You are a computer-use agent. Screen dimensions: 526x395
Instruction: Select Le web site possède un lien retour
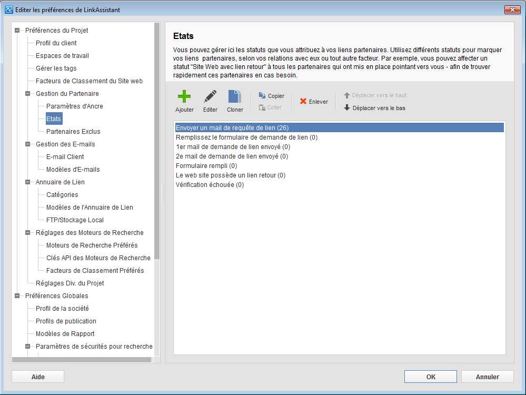click(340, 175)
